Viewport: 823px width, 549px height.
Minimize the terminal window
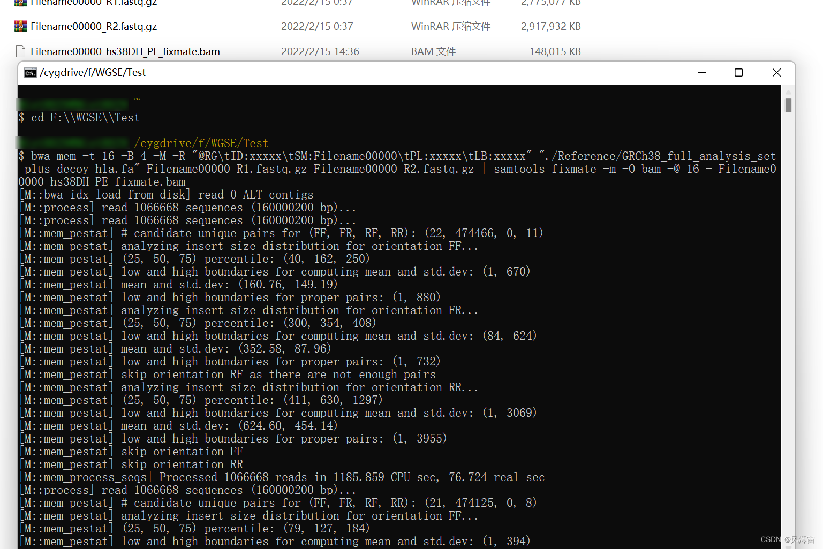click(701, 72)
